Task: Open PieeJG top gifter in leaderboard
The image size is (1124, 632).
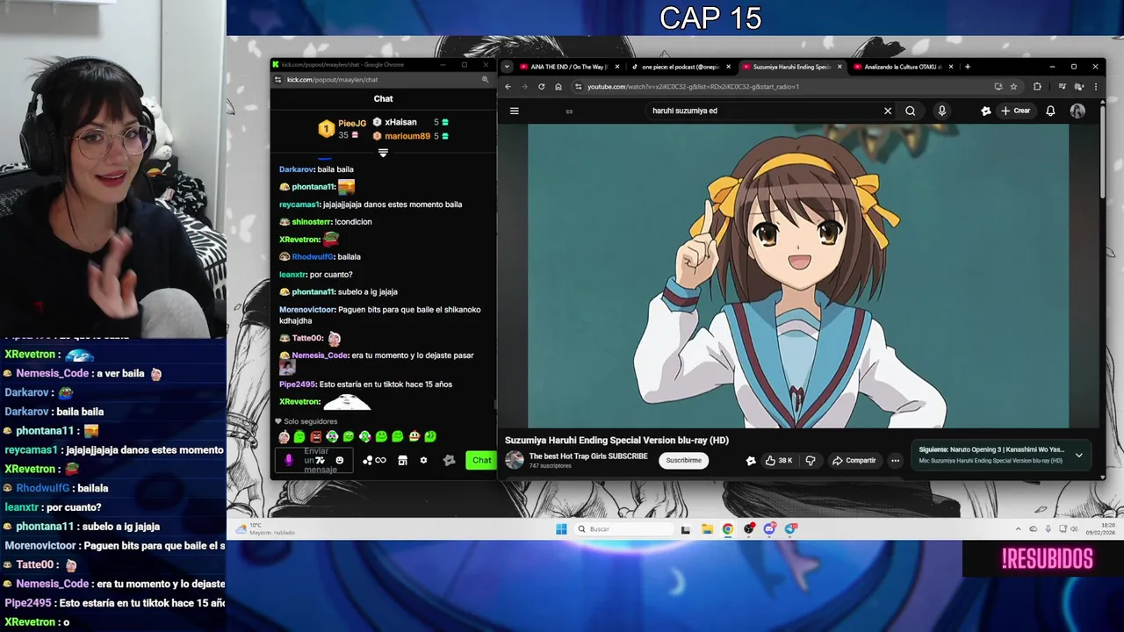Action: click(343, 129)
